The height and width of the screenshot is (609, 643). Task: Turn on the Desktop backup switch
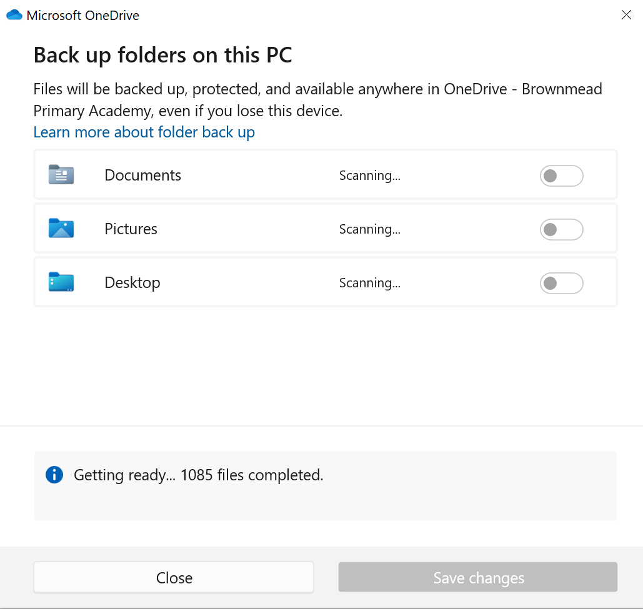[561, 283]
